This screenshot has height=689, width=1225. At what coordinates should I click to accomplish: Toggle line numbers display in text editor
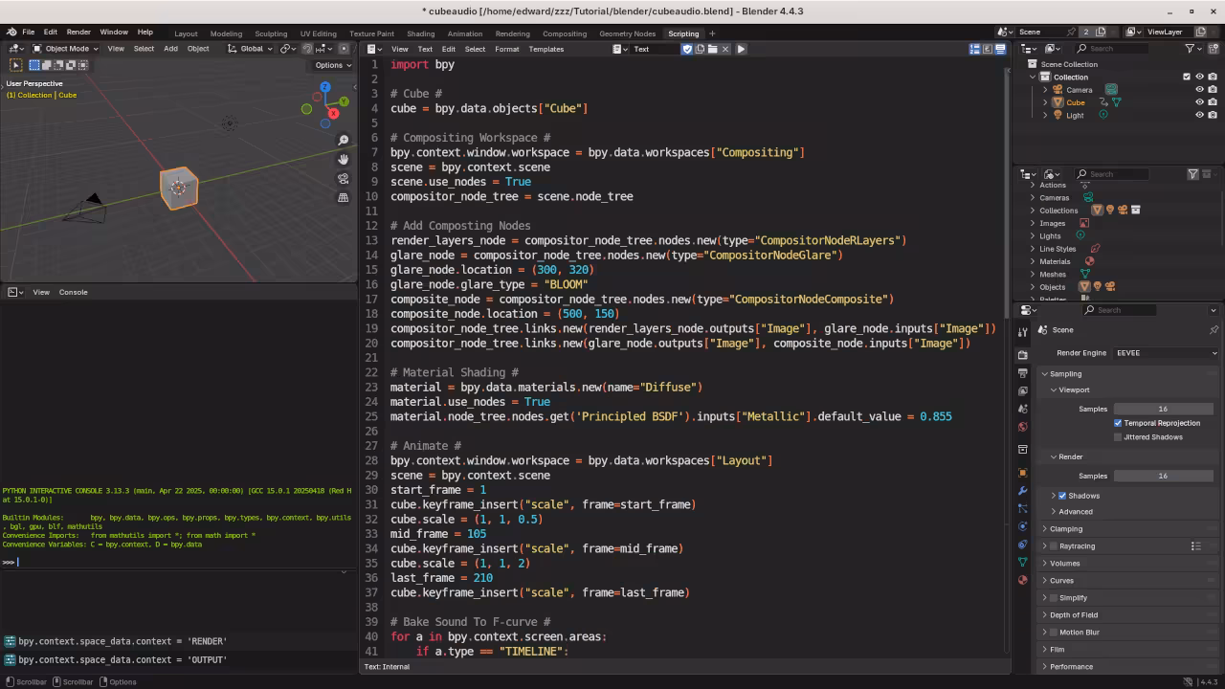975,49
